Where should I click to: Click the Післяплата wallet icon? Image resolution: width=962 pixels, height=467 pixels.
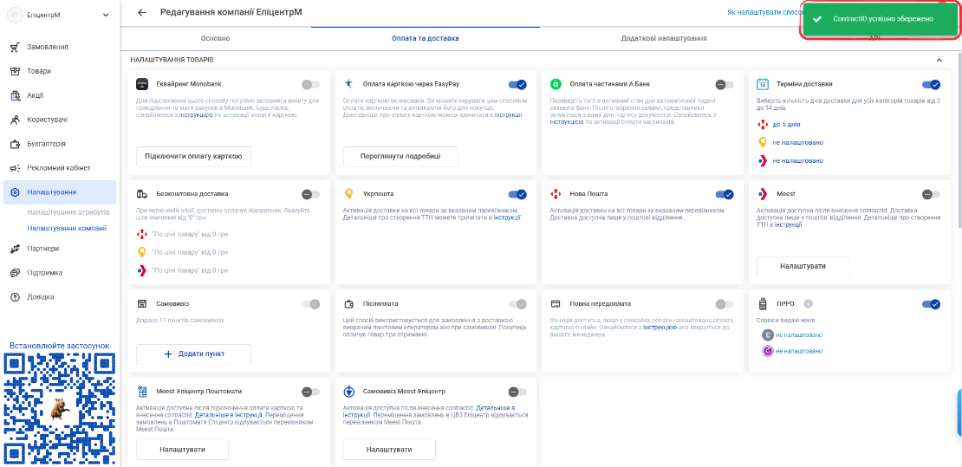[x=349, y=304]
